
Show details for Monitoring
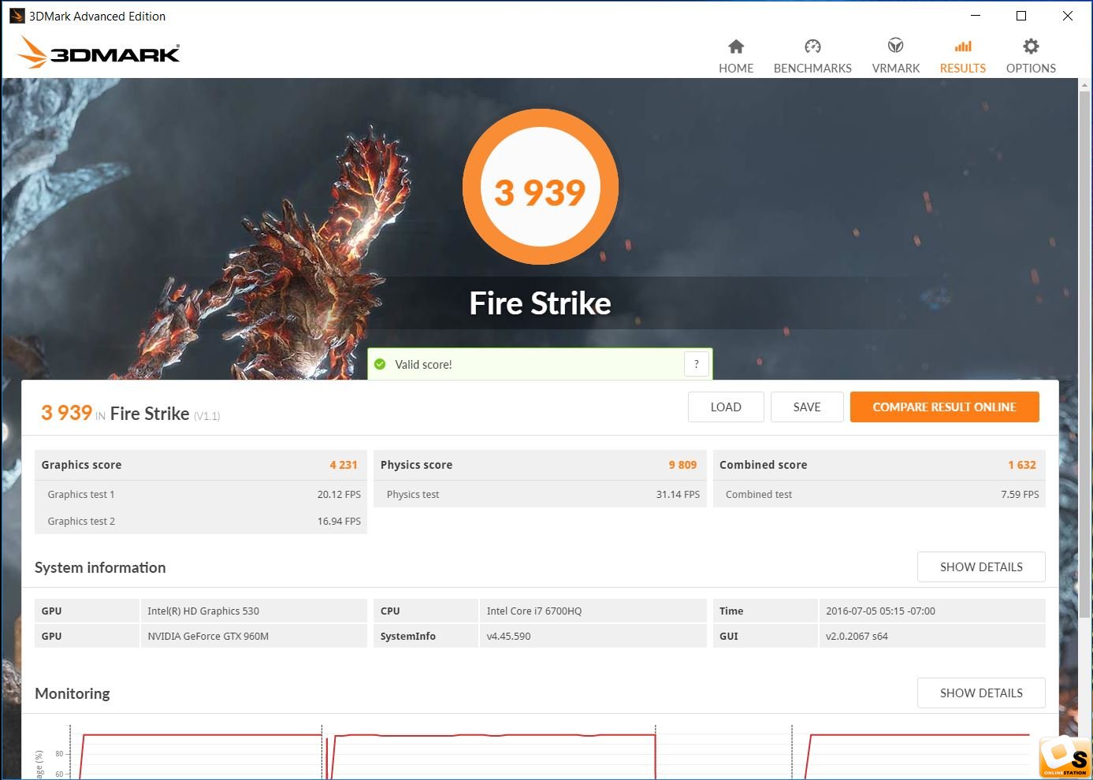[981, 693]
